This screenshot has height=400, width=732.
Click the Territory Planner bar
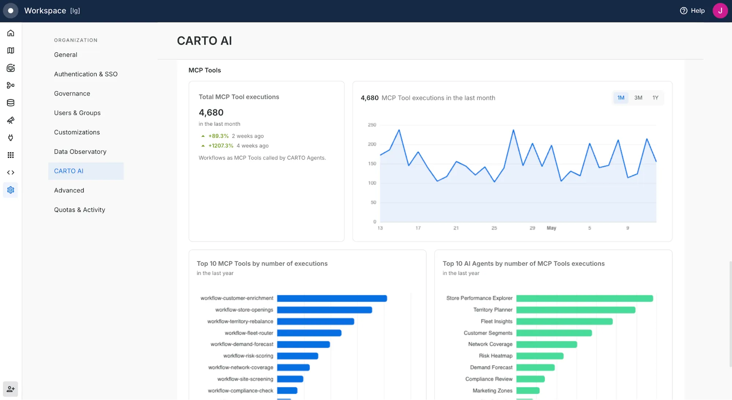(x=576, y=310)
